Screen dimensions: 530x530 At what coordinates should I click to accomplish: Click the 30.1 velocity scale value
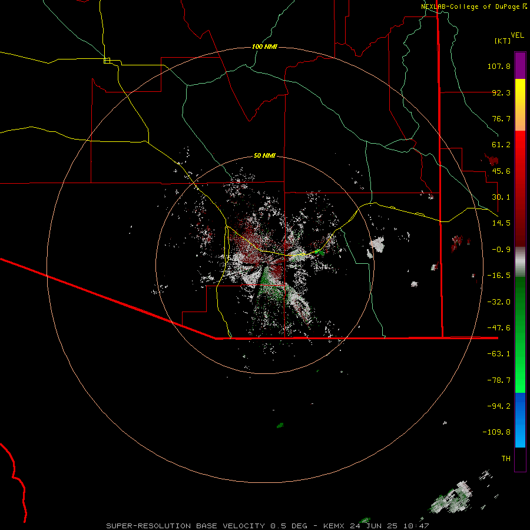click(501, 197)
